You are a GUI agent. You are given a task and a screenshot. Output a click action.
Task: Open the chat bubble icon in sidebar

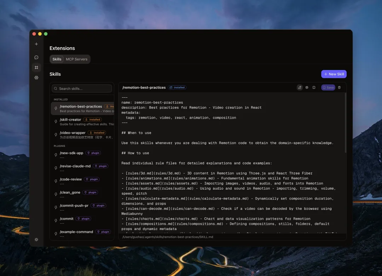[36, 57]
